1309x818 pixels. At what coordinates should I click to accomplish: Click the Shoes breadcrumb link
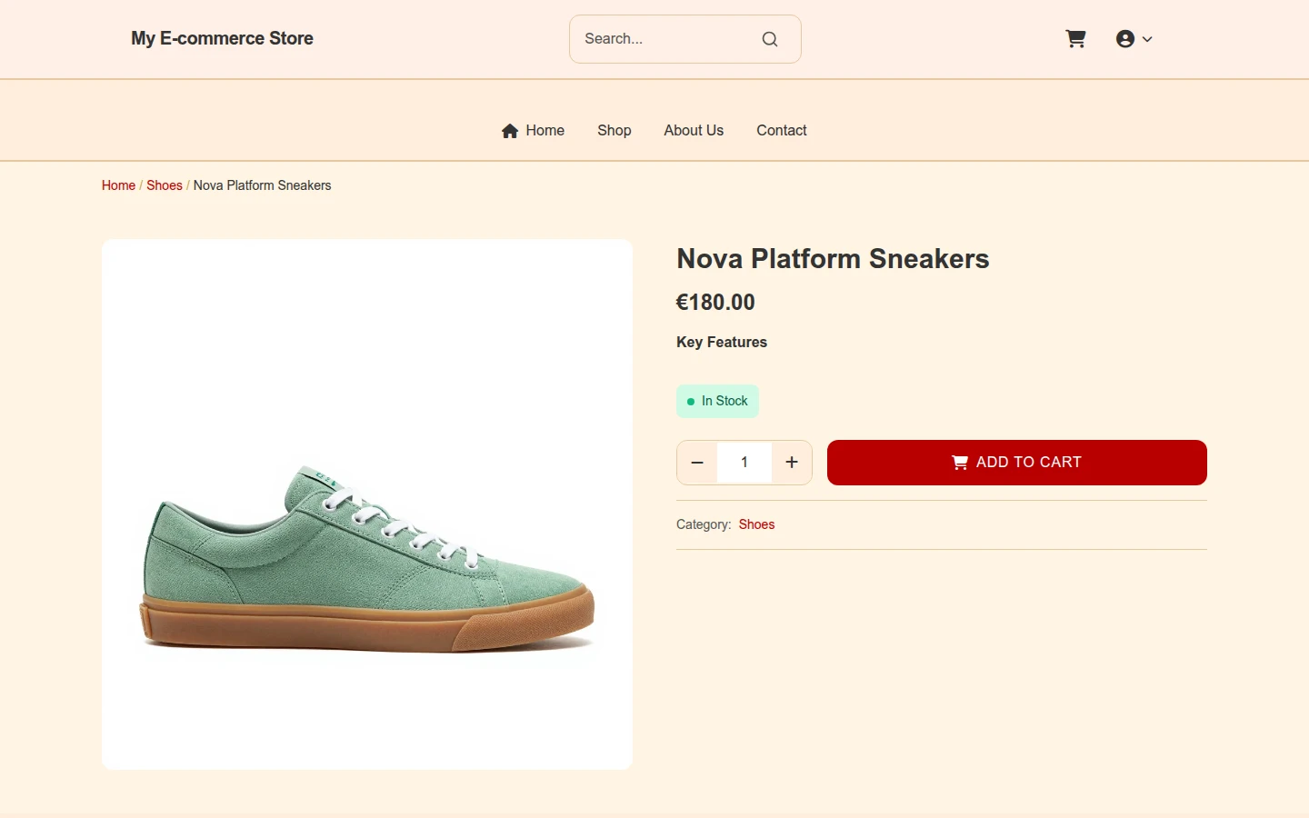(165, 185)
